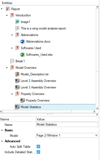Click the Report root document icon
The height and width of the screenshot is (160, 100).
[x=8, y=9]
